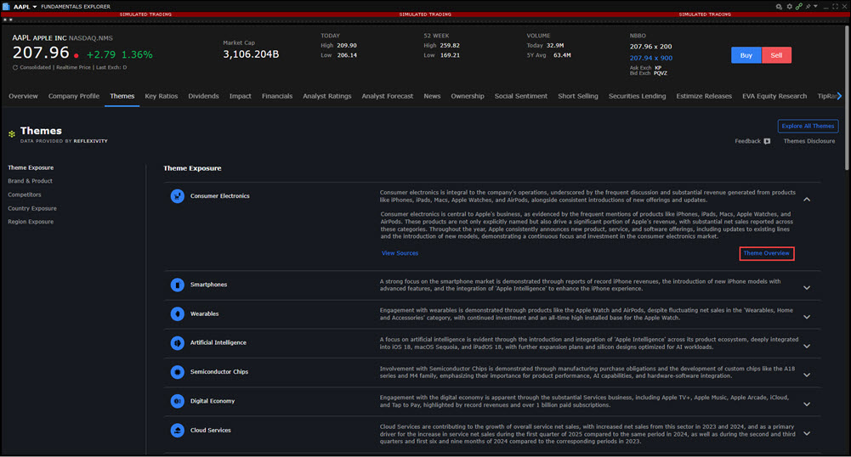Click the blue Buy button
This screenshot has width=851, height=457.
746,55
